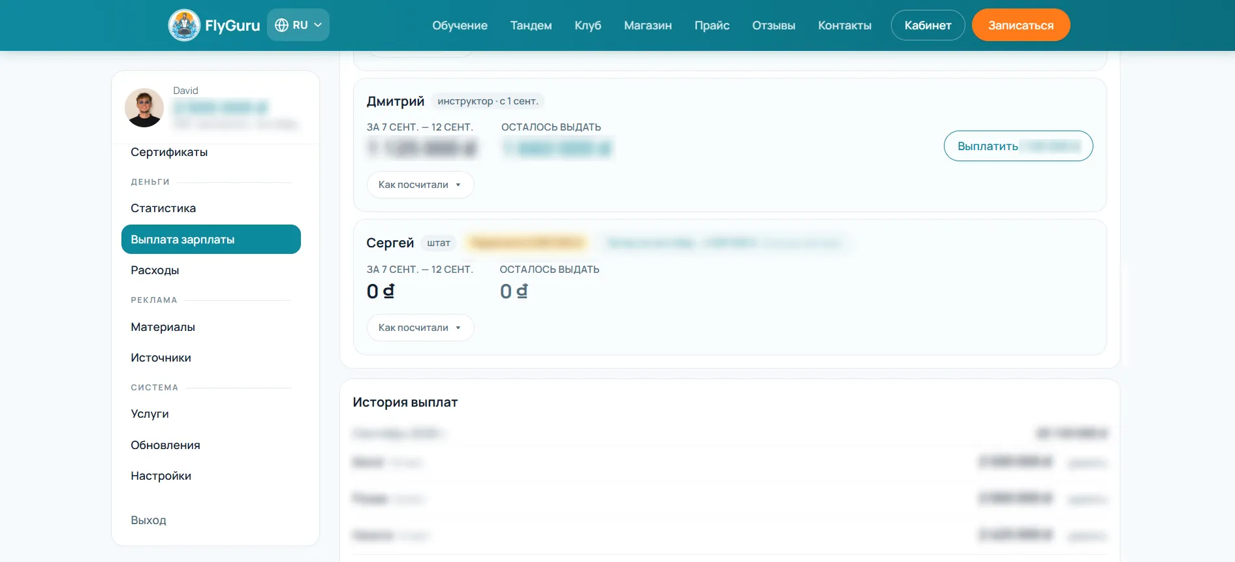Click David's profile avatar
The width and height of the screenshot is (1235, 562).
pos(144,108)
